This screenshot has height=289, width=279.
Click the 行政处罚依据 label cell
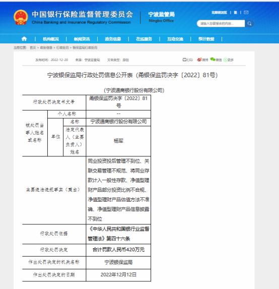[x=54, y=234]
